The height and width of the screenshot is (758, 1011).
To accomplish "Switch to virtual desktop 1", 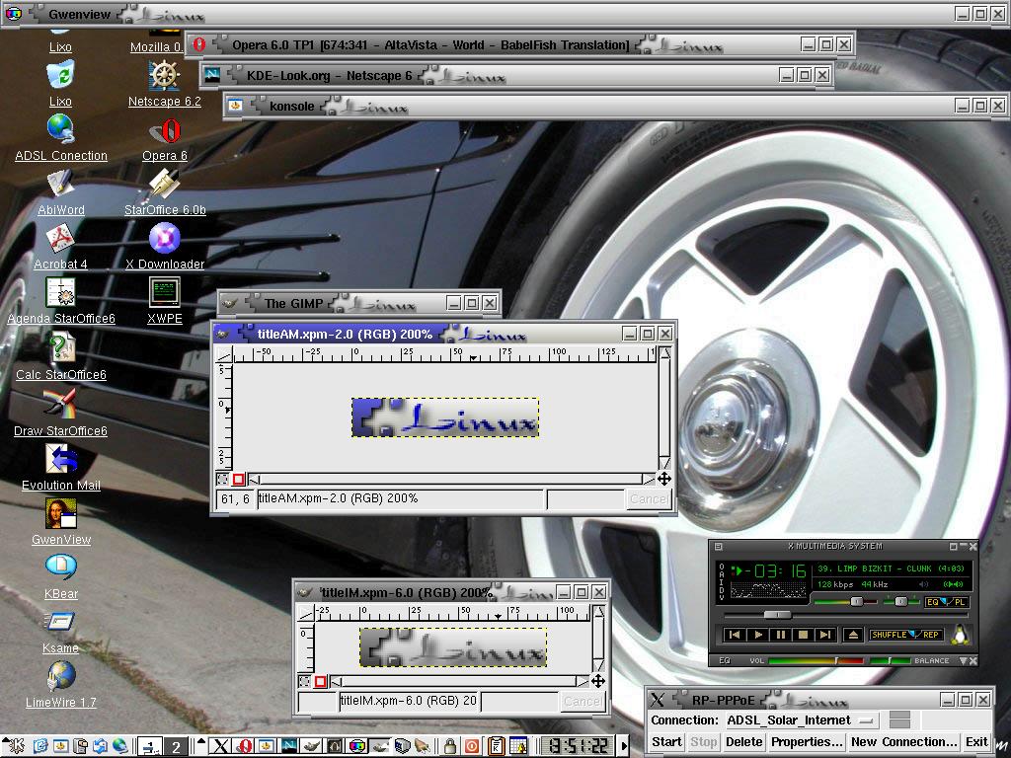I will (x=151, y=746).
